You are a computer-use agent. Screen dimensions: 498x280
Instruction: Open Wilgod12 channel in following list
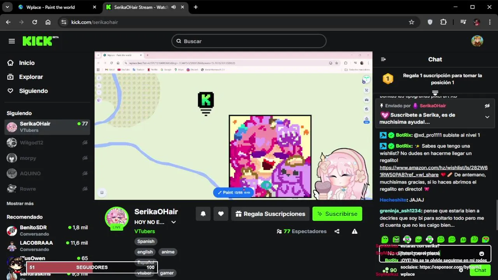pos(47,143)
